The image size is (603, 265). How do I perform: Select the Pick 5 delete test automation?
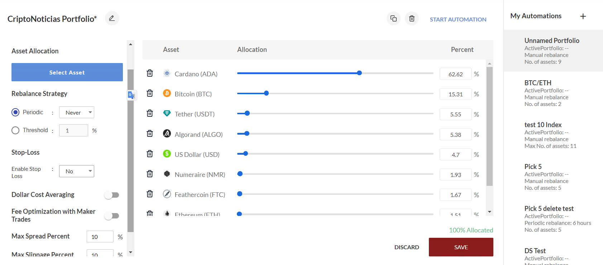click(553, 219)
